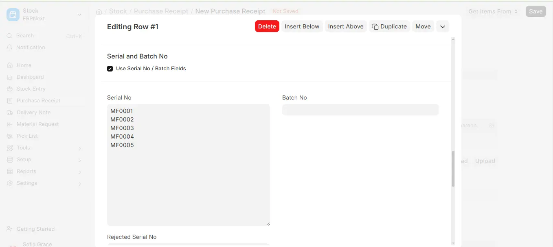Click the Purchase Receipt sidebar icon
The width and height of the screenshot is (553, 247).
click(10, 101)
